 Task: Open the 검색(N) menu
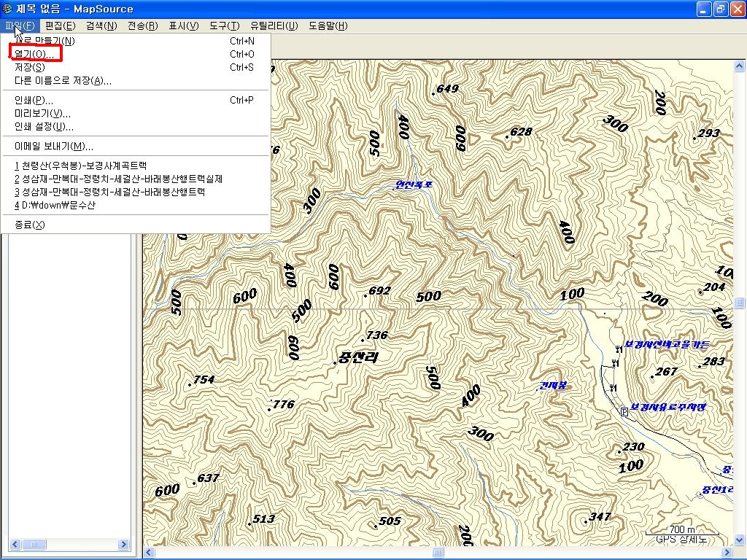pos(101,26)
